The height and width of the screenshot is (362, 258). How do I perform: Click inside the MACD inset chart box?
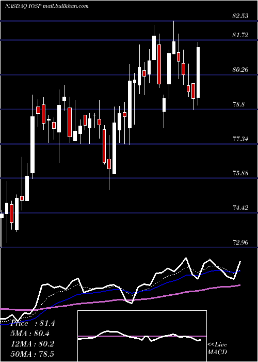[x=142, y=336]
